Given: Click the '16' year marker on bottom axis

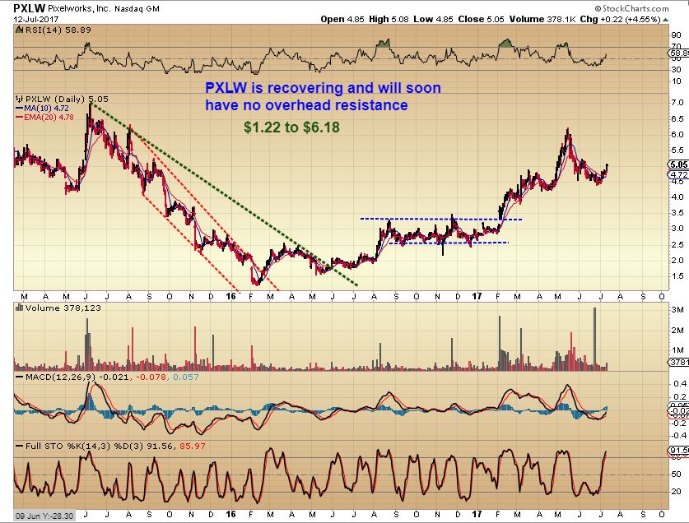Looking at the screenshot, I should pos(230,514).
